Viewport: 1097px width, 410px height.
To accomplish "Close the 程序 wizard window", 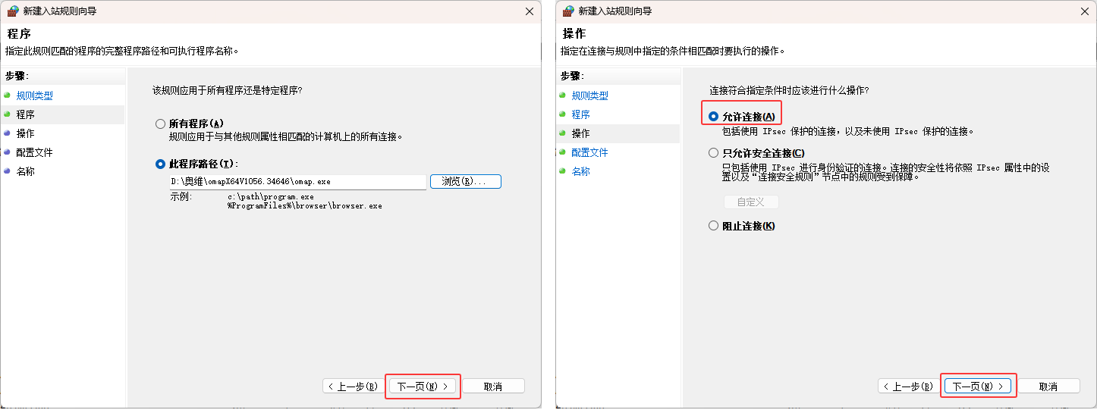I will pyautogui.click(x=530, y=11).
